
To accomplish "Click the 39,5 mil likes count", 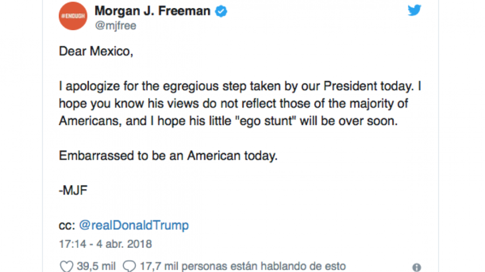I will [x=96, y=266].
